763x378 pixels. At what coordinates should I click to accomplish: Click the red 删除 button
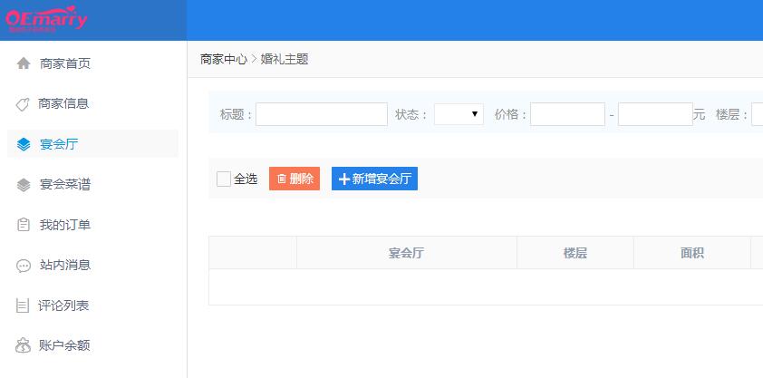coord(295,179)
